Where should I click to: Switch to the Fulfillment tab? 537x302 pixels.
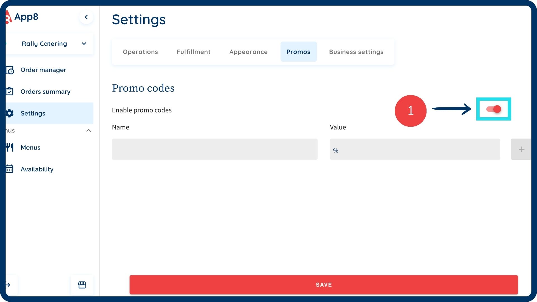pyautogui.click(x=194, y=52)
